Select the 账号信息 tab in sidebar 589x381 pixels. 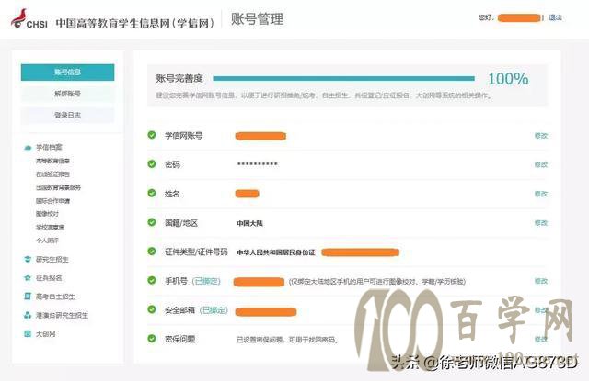[x=67, y=73]
